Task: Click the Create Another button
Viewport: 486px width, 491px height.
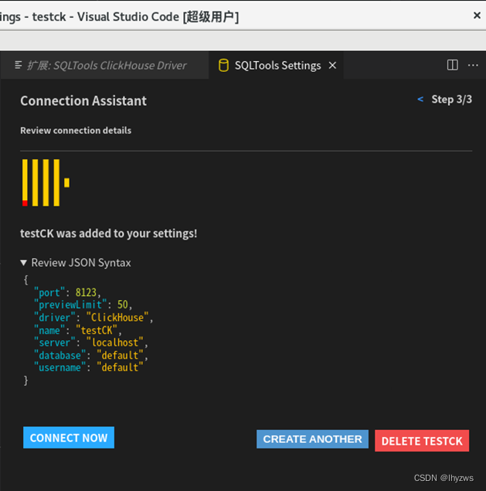Action: [x=312, y=439]
